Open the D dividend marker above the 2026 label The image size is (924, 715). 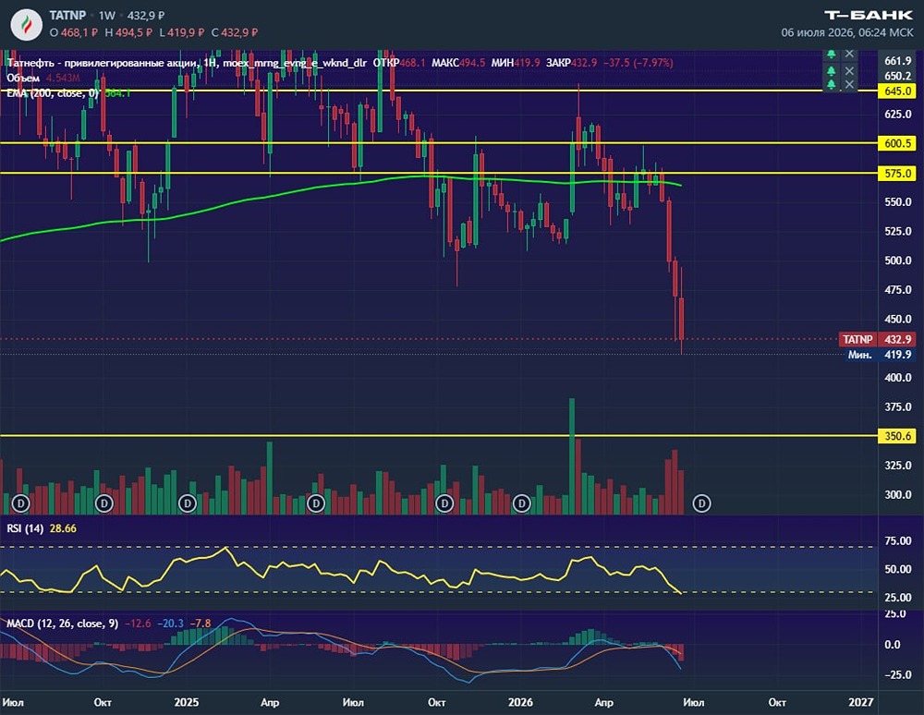(521, 503)
